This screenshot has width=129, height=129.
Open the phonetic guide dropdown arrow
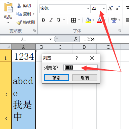(x=119, y=20)
